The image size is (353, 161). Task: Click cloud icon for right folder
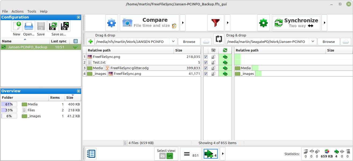[x=346, y=42]
